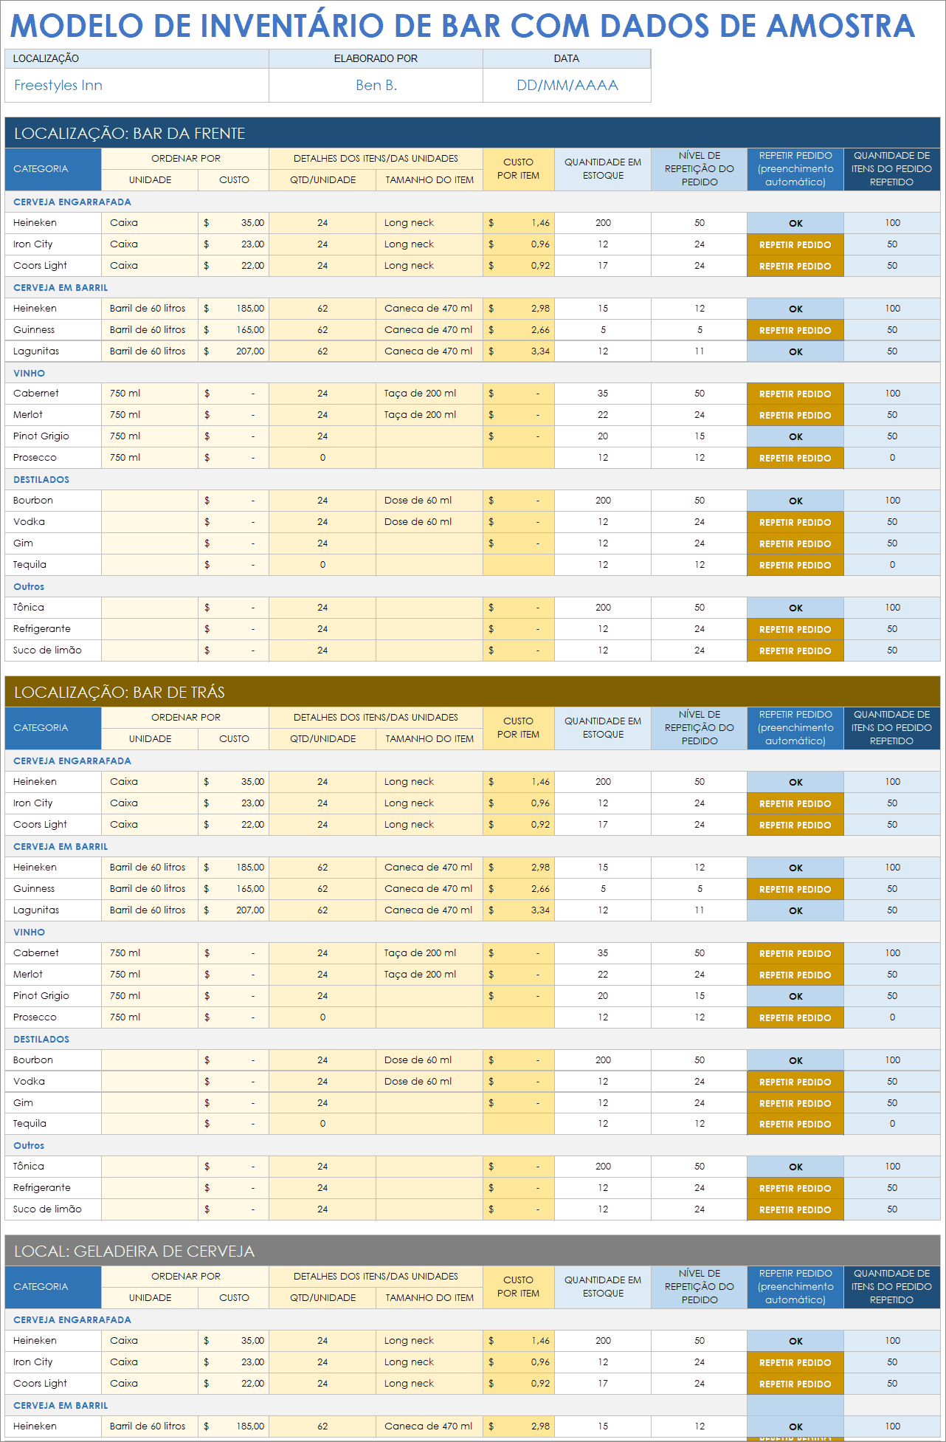Select VINHO category label in Bar da Frente
The image size is (946, 1442).
(x=30, y=374)
